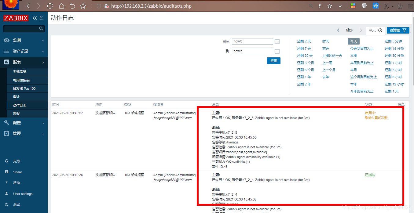Viewport: 414px width, 213px height.
Task: Click the favorites star next to the lightning icon
Action: coord(330,6)
